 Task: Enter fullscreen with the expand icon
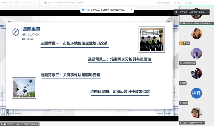point(195,3)
